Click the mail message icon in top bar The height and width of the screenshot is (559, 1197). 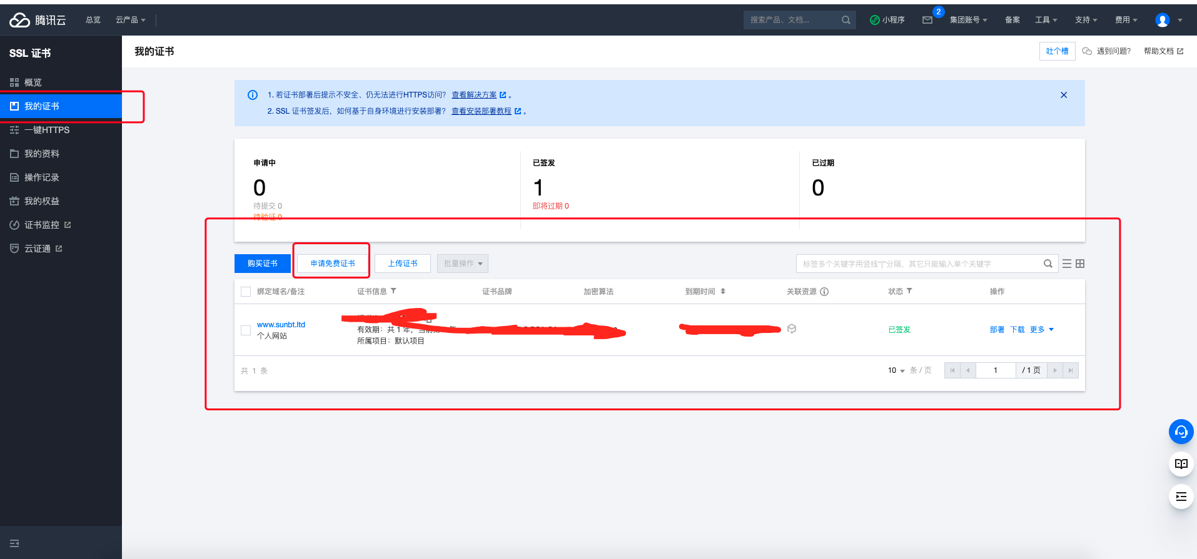pos(927,20)
